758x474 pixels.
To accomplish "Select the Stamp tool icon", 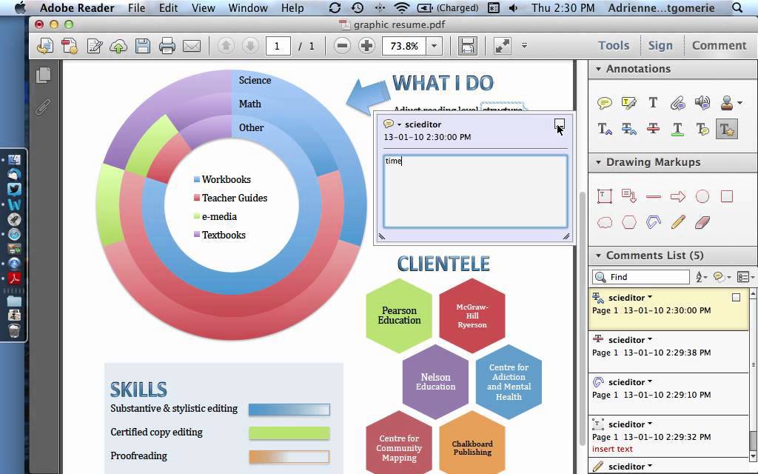I will point(727,102).
